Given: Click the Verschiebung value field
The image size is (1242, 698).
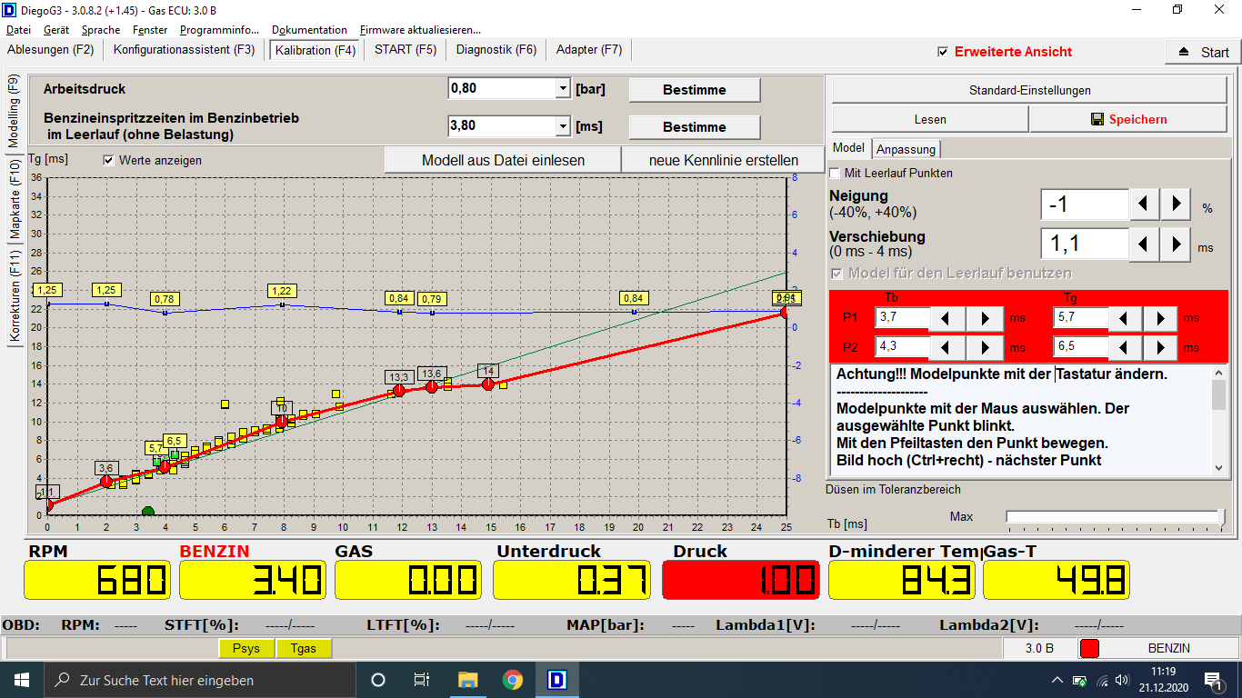Looking at the screenshot, I should pos(1085,244).
